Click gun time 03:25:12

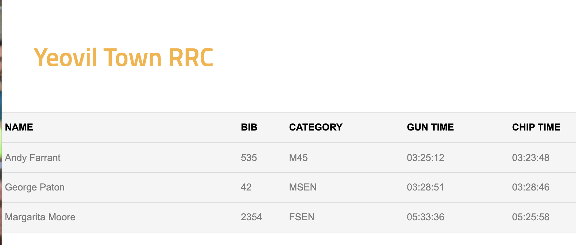coord(425,158)
